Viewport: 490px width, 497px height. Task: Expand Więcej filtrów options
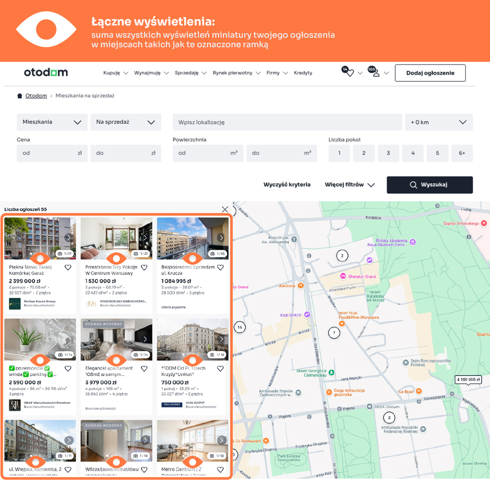point(349,185)
